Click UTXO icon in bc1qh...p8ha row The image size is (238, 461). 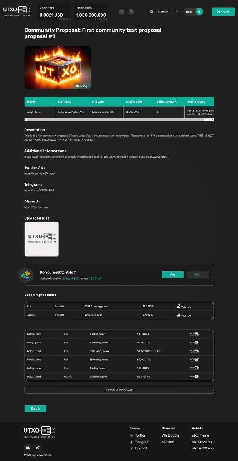pyautogui.click(x=195, y=360)
